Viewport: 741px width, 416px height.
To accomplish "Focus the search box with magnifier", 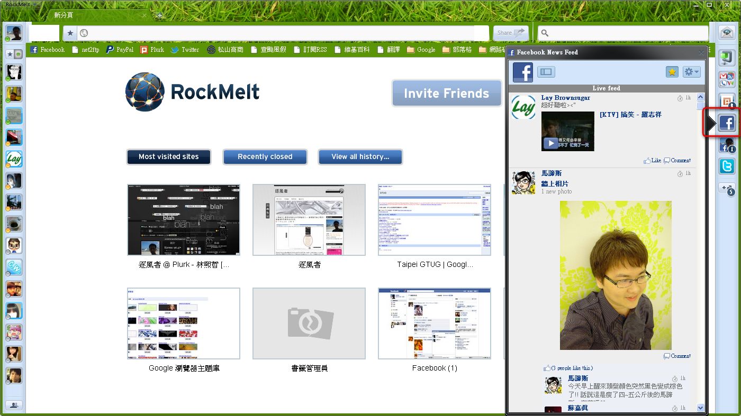I will coord(623,33).
